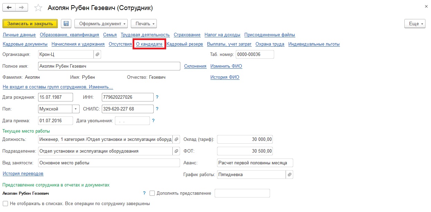Open the Личные данные section
431x212 pixels.
click(x=19, y=35)
